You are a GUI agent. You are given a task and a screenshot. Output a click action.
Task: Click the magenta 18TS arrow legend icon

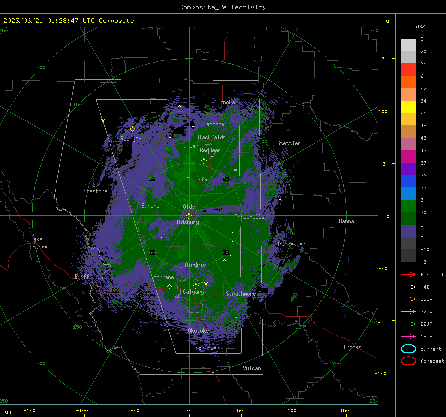pyautogui.click(x=408, y=337)
